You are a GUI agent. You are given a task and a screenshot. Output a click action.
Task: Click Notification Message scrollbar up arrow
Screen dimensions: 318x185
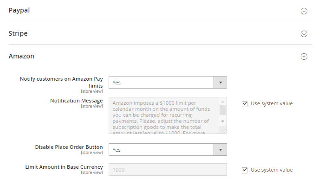click(222, 102)
